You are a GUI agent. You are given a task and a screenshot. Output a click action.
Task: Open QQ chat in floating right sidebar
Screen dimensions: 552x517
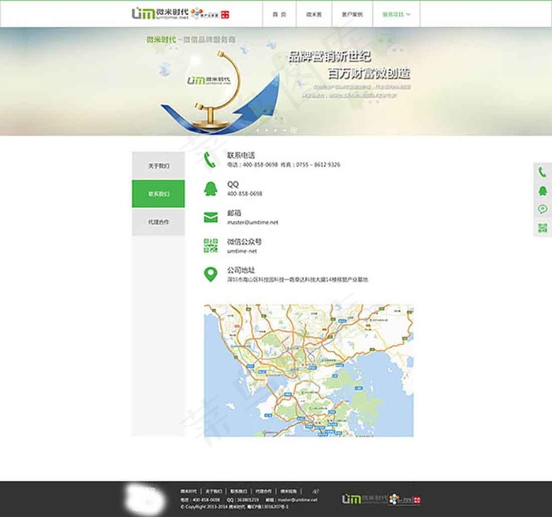pyautogui.click(x=543, y=191)
